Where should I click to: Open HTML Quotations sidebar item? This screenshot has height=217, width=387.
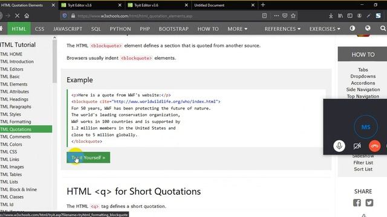(26, 129)
